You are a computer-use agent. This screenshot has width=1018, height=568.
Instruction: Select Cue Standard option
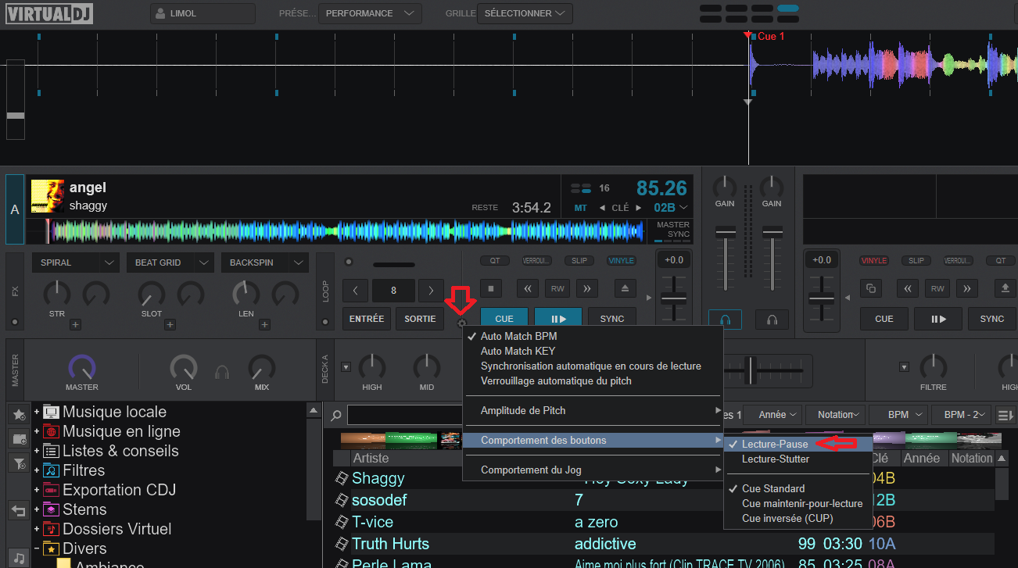pyautogui.click(x=798, y=489)
